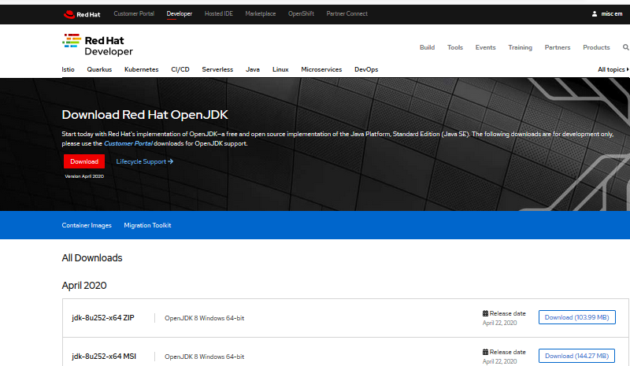Click the red Download button
Image resolution: width=630 pixels, height=366 pixels.
(84, 161)
